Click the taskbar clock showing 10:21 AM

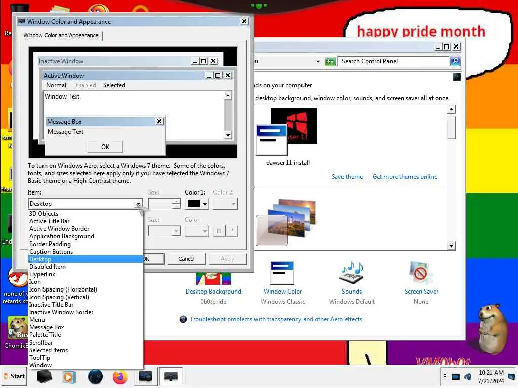491,376
